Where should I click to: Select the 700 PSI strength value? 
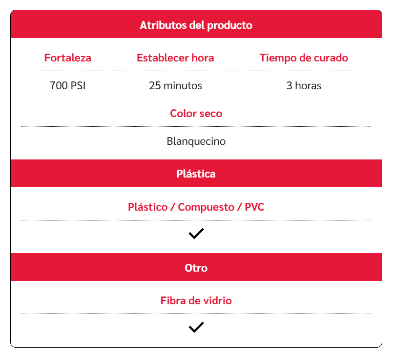coord(67,86)
